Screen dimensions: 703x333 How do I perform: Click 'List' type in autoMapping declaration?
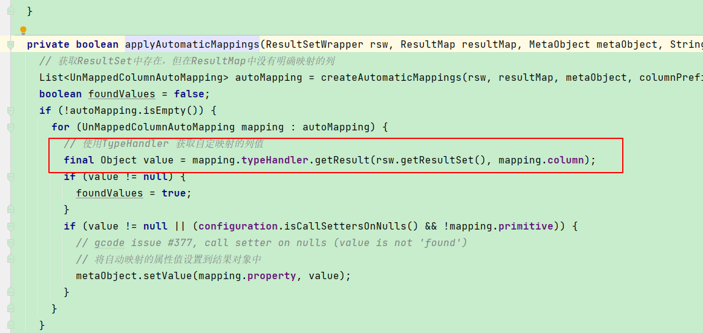(x=51, y=77)
